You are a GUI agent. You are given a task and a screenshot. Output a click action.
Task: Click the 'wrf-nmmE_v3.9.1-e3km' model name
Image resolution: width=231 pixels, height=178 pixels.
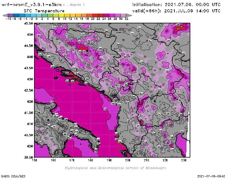[31, 5]
